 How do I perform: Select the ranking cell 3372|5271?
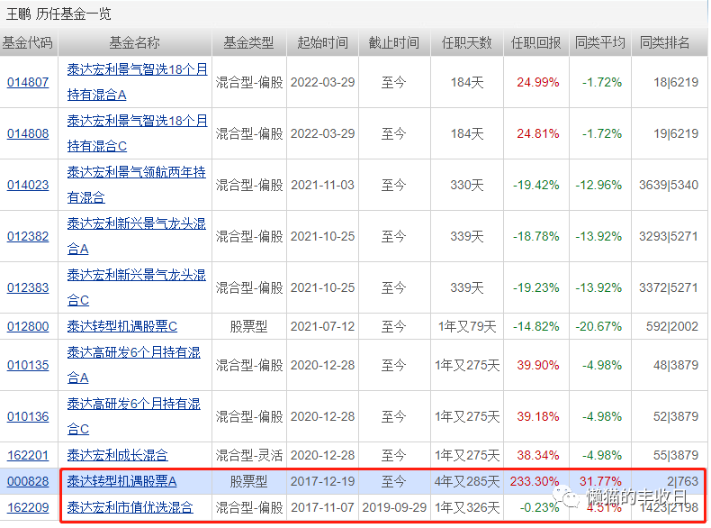point(669,287)
